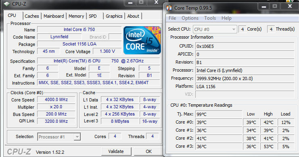Click the CPUID field '0x106E5' in Core Temp

pyautogui.click(x=245, y=46)
